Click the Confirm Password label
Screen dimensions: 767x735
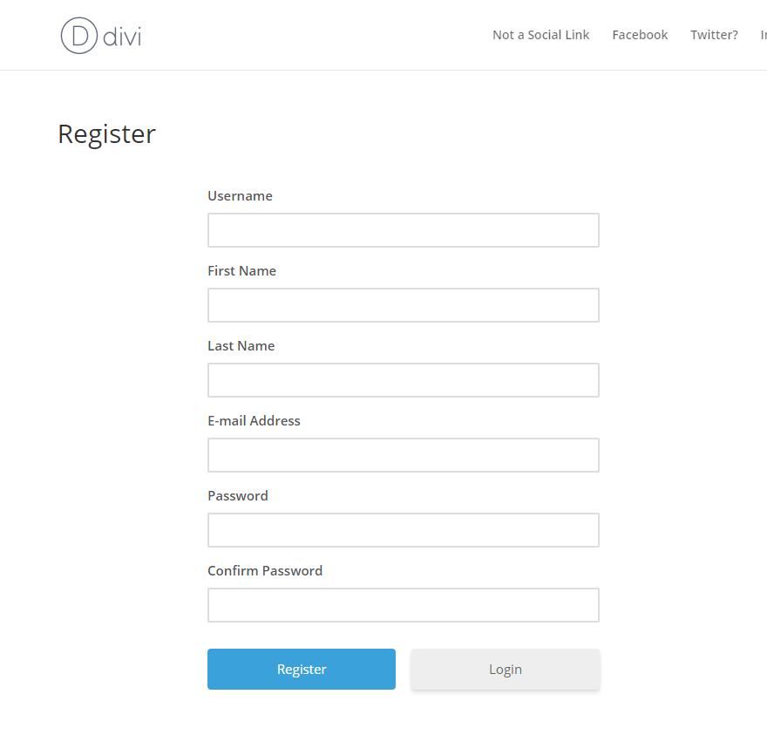coord(265,570)
